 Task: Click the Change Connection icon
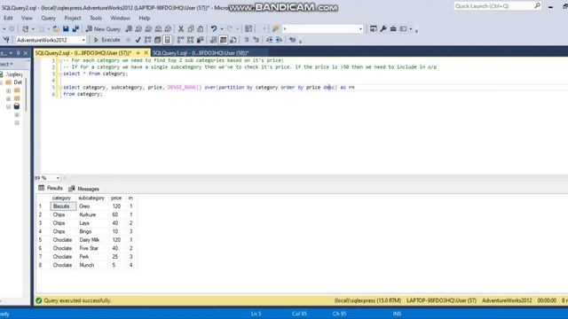click(x=6, y=40)
